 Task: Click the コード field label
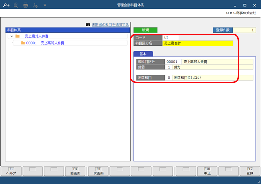(148, 38)
